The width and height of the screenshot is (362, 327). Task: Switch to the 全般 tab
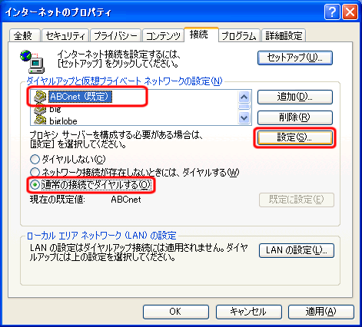[25, 35]
